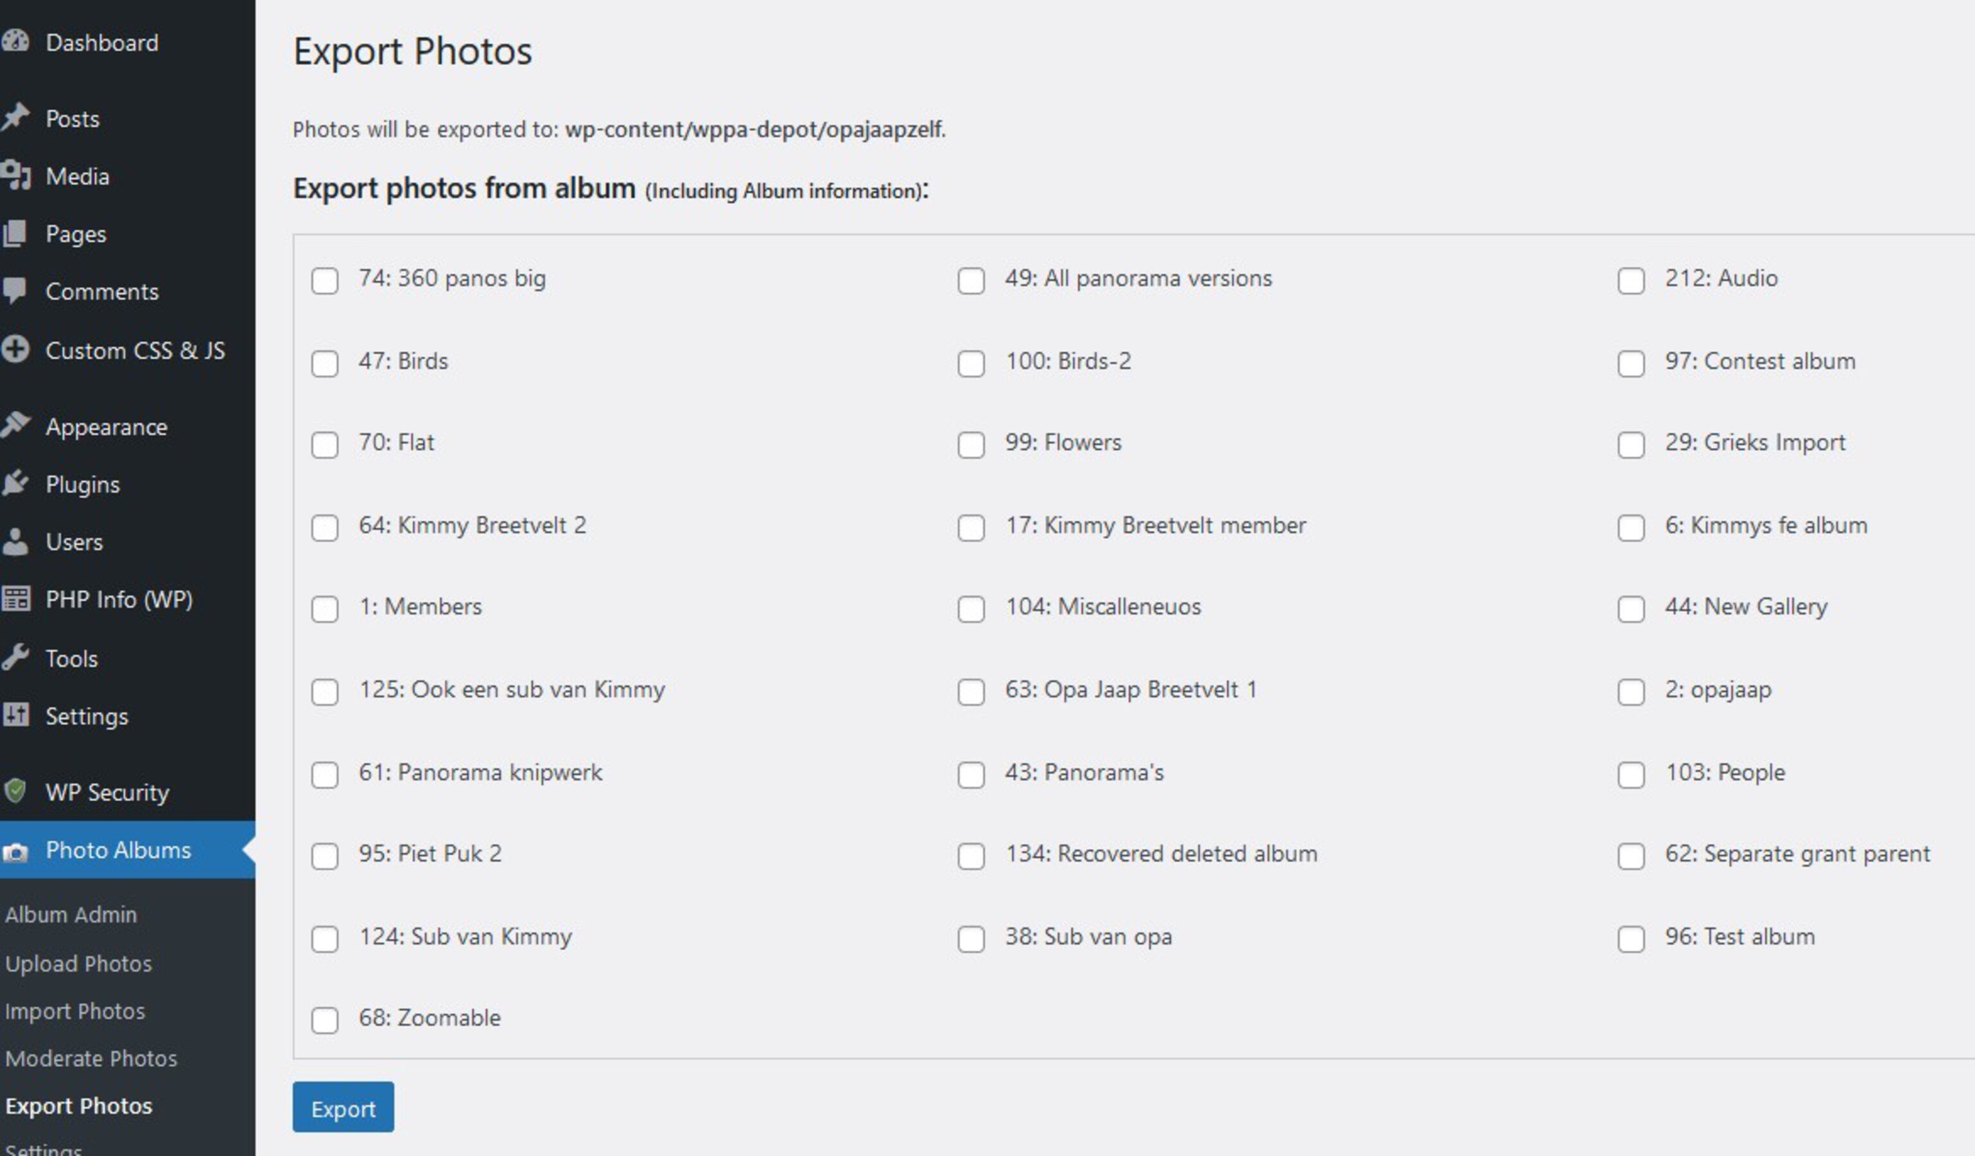Image resolution: width=1975 pixels, height=1156 pixels.
Task: Click the Plugins plug icon
Action: [15, 484]
